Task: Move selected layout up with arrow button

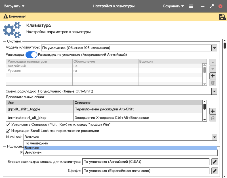Action: (213, 62)
